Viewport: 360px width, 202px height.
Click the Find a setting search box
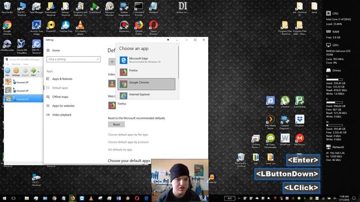click(73, 59)
